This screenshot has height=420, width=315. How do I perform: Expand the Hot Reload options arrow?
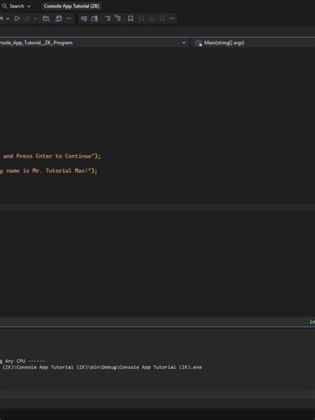tap(36, 19)
